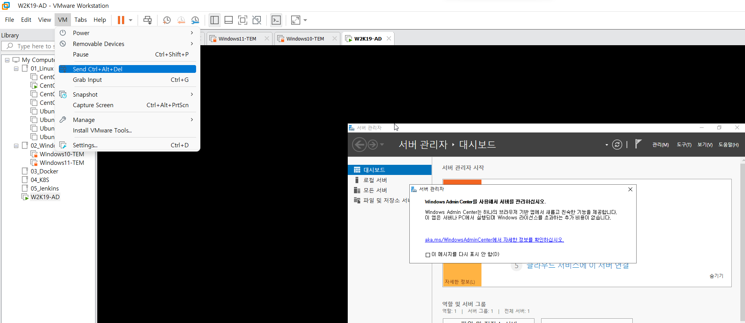Click the Server Manager refresh icon
This screenshot has height=323, width=745.
coord(617,145)
